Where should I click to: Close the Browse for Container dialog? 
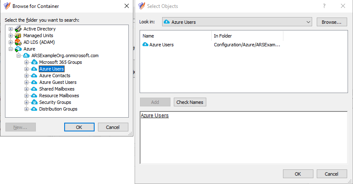[127, 6]
